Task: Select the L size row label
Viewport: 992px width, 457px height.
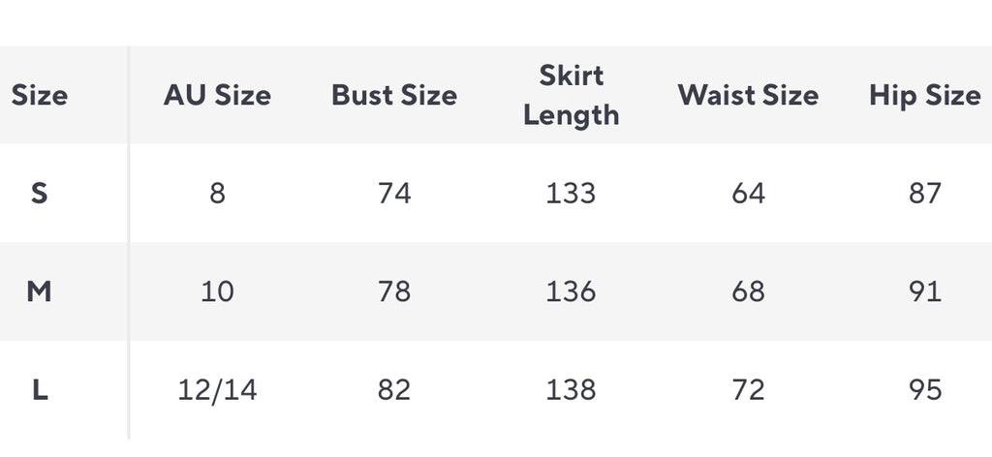Action: (x=39, y=390)
